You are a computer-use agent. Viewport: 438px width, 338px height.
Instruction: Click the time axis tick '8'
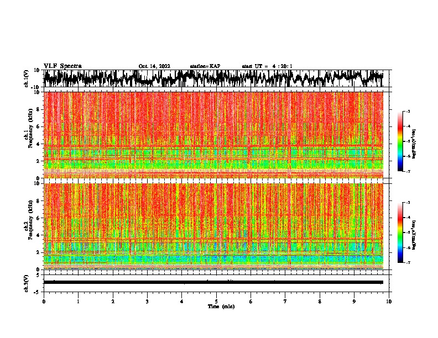click(x=320, y=302)
